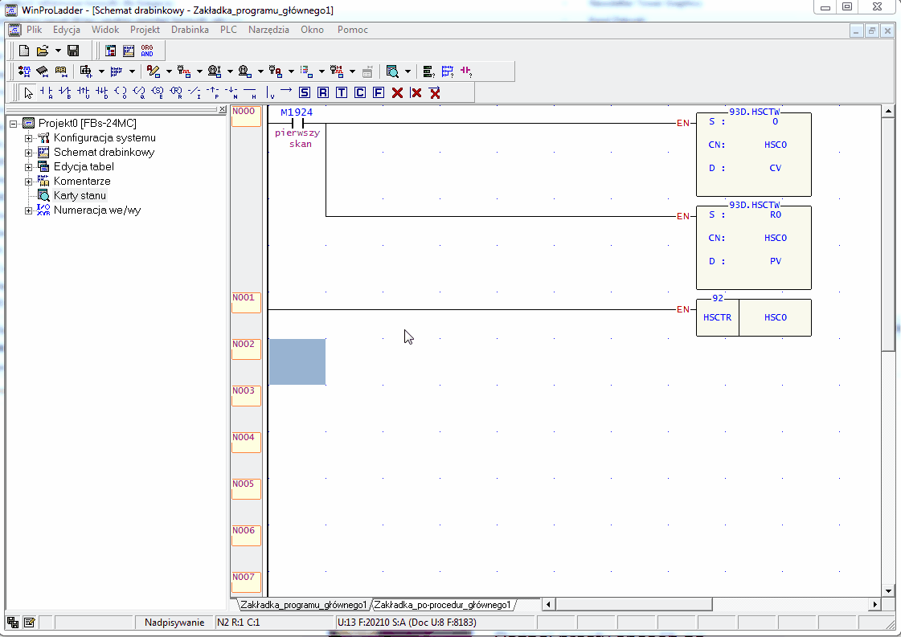Viewport: 901px width, 637px height.
Task: Insert a falling-edge contact (D)
Action: pos(102,92)
